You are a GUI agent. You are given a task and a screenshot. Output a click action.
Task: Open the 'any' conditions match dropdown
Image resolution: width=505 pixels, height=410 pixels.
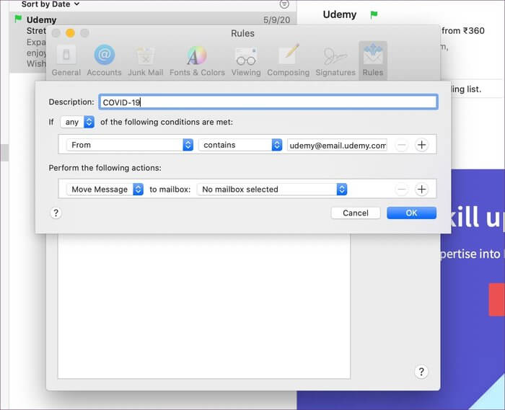[x=78, y=122]
